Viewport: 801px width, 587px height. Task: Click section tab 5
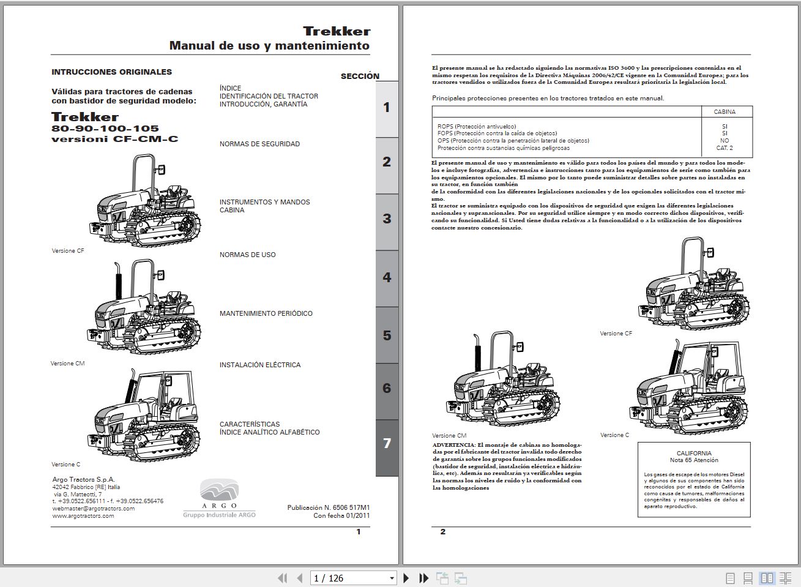pos(387,335)
